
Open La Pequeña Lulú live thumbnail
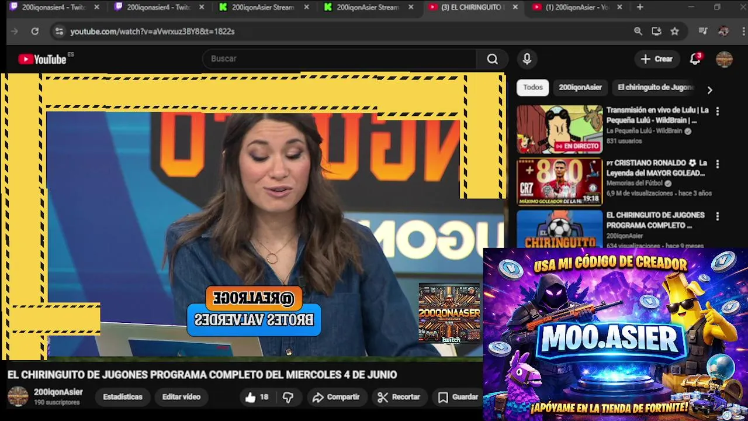559,129
